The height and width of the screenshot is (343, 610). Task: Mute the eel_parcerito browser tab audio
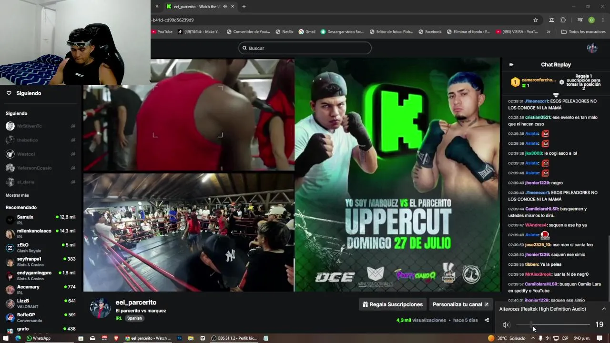225,7
